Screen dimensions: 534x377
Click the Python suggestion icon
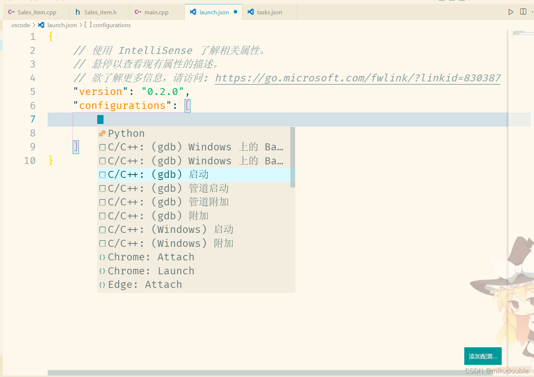pos(102,133)
